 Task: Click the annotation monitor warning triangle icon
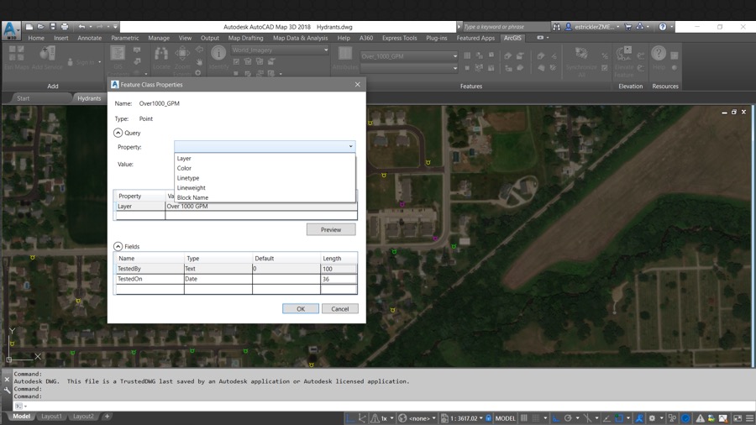click(x=700, y=417)
